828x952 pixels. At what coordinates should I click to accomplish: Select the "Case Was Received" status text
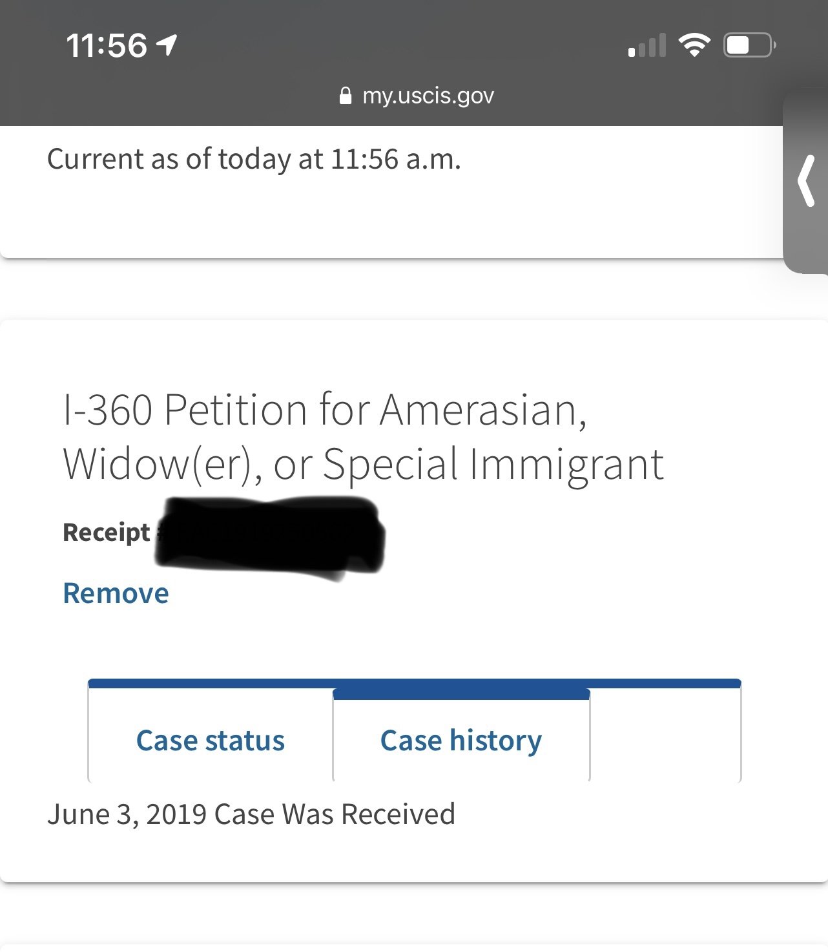[335, 814]
